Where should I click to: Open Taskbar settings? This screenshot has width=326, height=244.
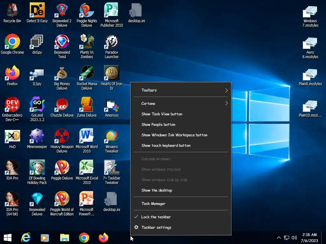181,227
